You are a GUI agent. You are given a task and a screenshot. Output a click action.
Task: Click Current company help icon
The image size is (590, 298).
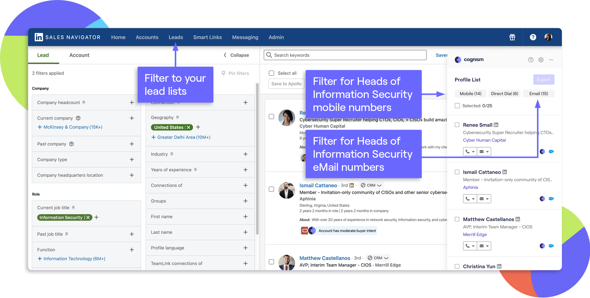pyautogui.click(x=78, y=118)
